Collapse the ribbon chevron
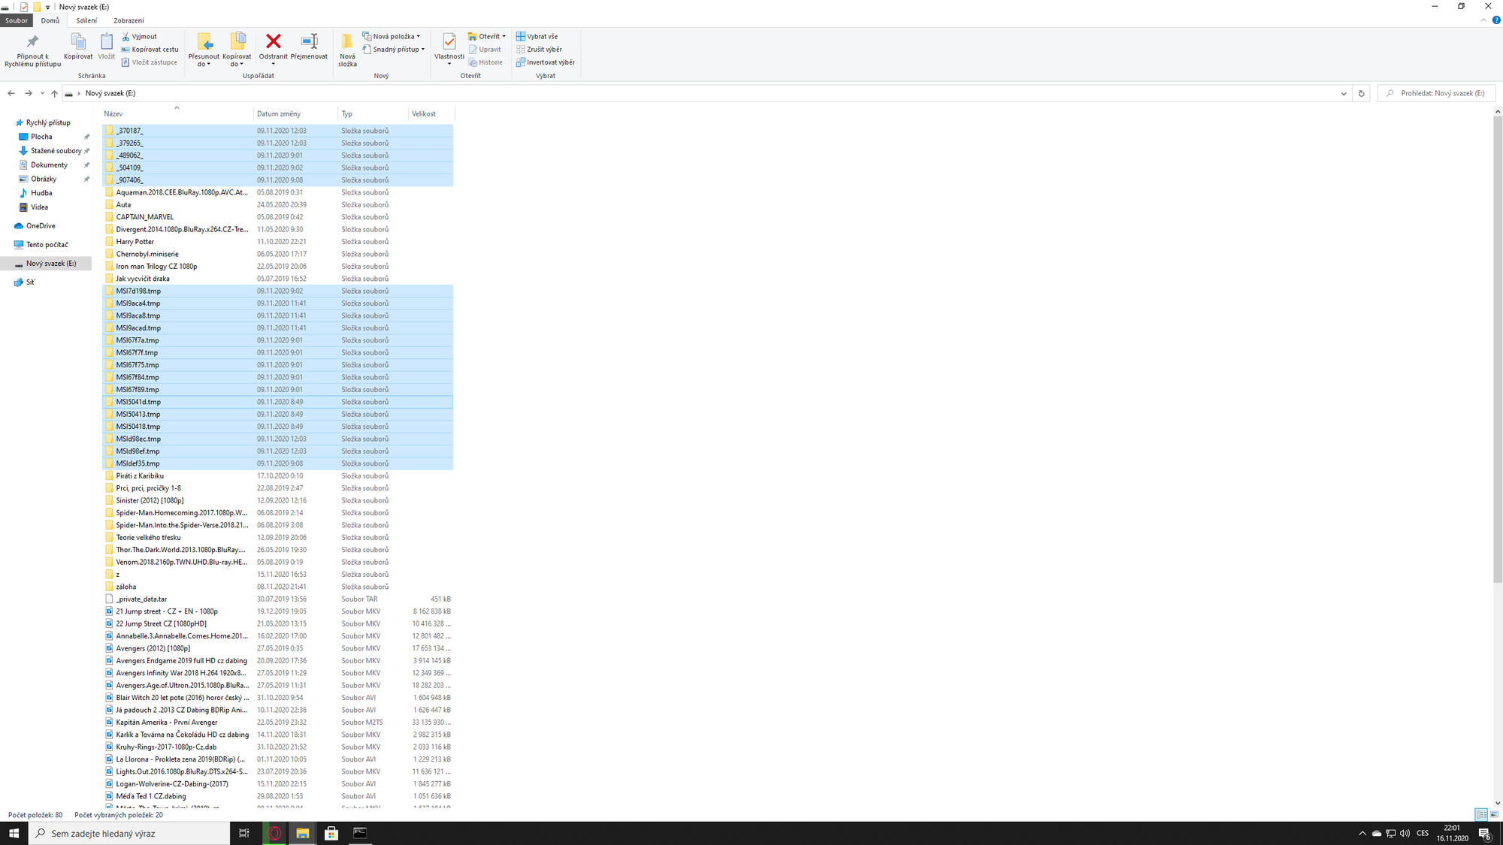 click(x=1483, y=20)
